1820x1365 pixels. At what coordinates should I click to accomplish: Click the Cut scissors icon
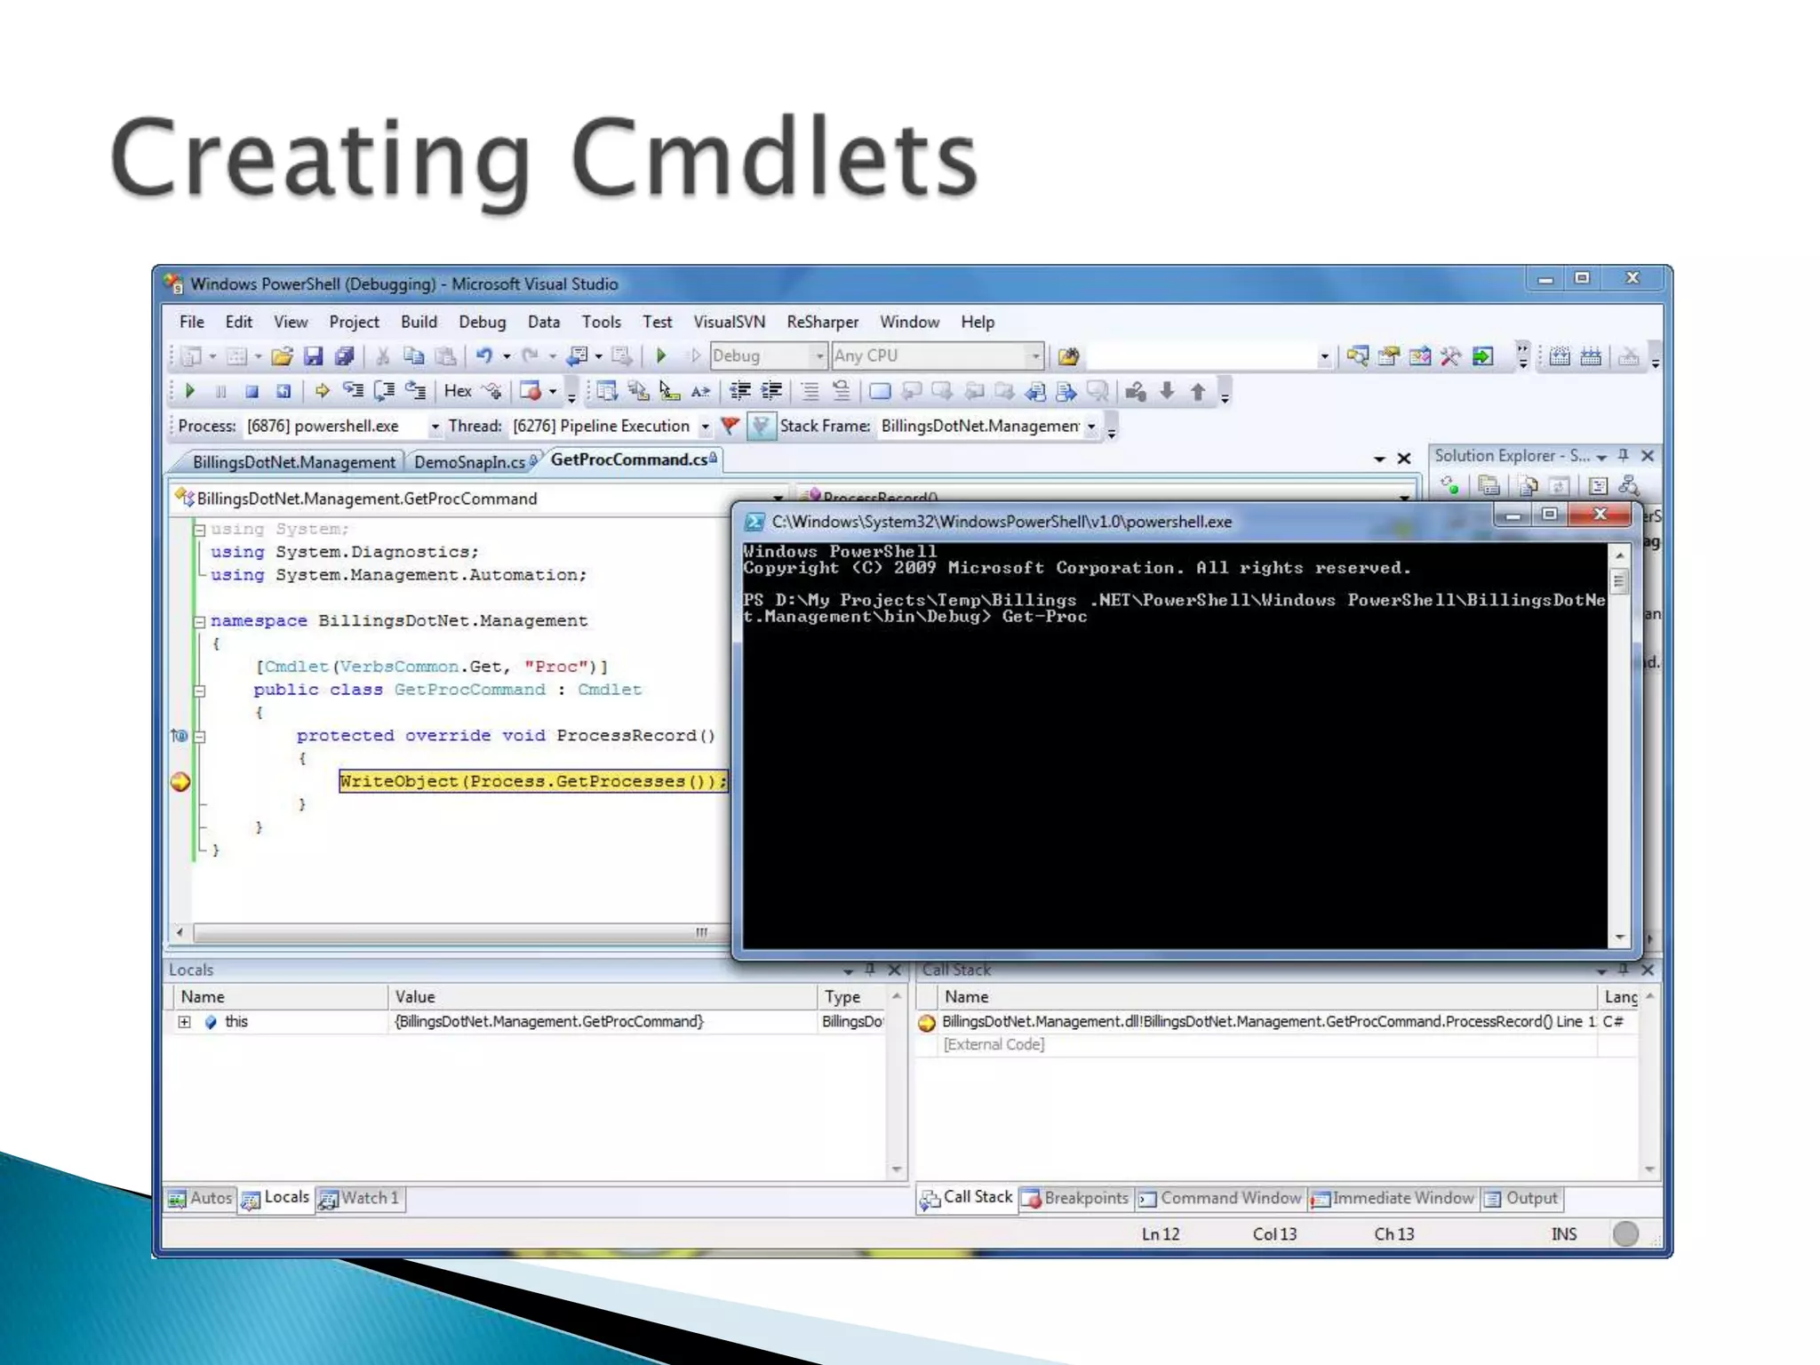pos(383,356)
